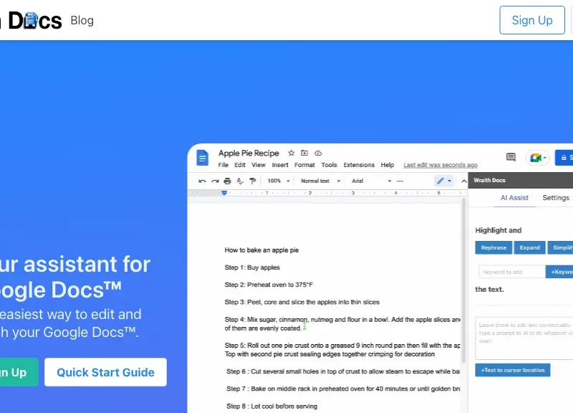Click the blue Share lock button

[564, 158]
